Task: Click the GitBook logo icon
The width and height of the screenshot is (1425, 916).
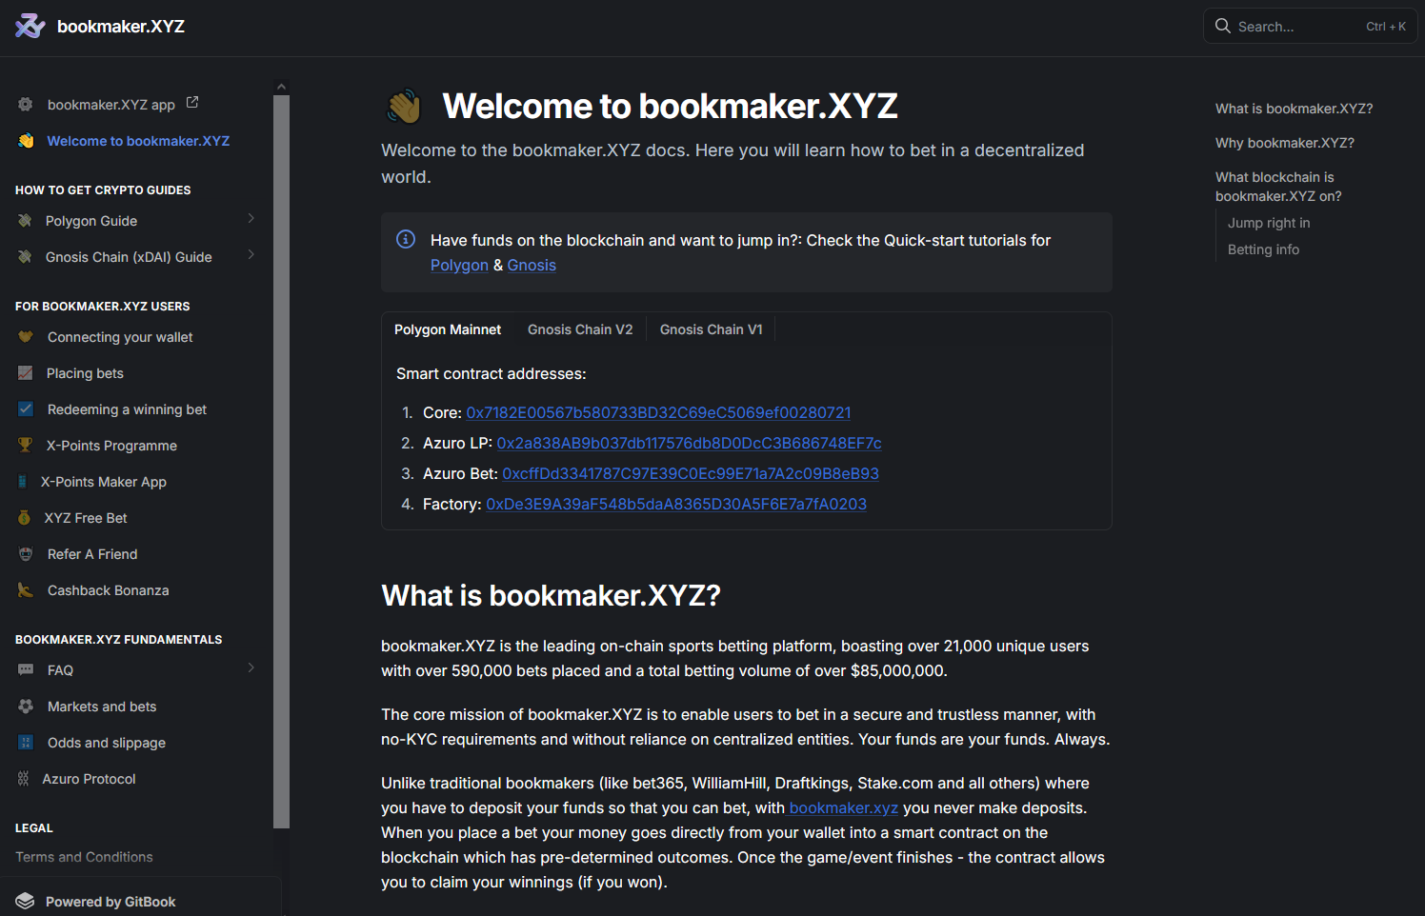Action: (x=26, y=901)
